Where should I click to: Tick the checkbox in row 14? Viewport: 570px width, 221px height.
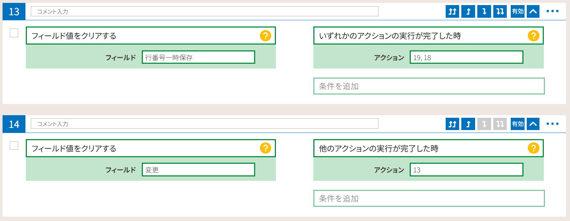coord(14,146)
